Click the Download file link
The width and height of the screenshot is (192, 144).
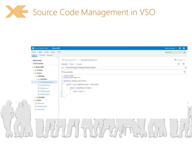(68, 72)
